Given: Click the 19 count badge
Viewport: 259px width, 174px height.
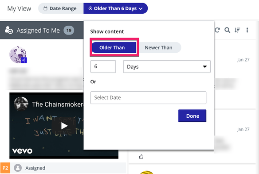Looking at the screenshot, I should [69, 31].
